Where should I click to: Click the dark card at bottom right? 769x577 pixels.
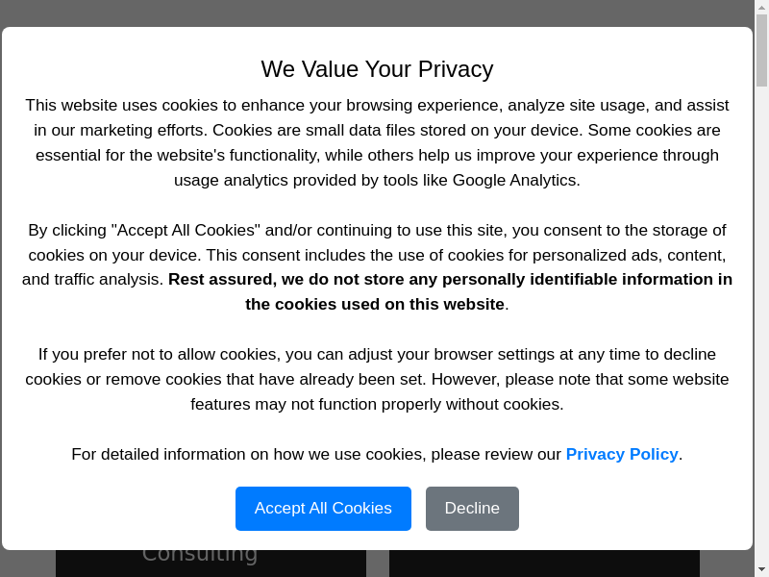[544, 564]
